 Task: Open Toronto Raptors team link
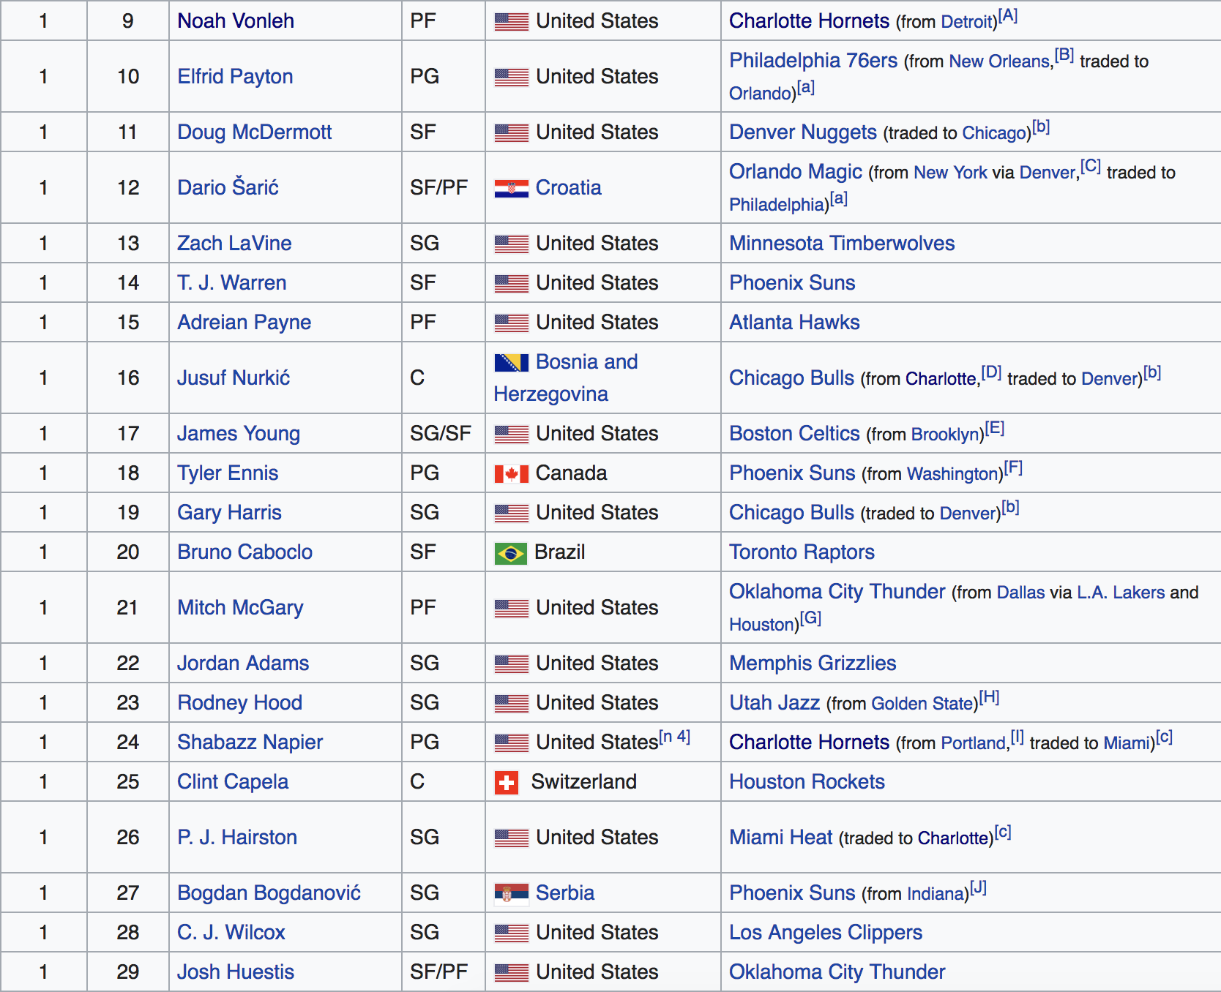click(802, 552)
